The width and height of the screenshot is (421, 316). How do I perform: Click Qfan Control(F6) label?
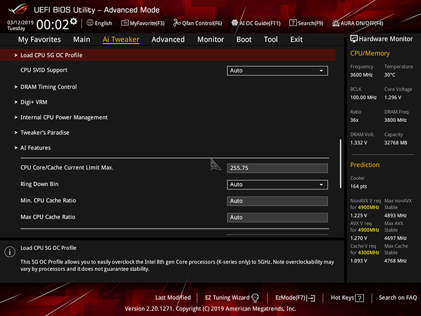click(x=202, y=23)
